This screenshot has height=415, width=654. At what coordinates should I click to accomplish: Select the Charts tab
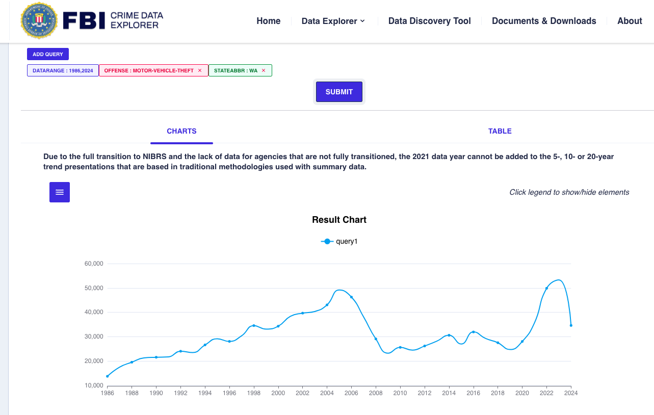[x=181, y=131]
